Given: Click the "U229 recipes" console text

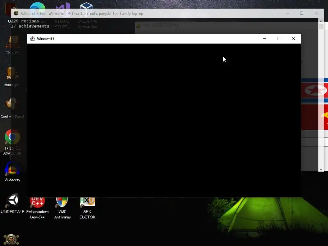Looking at the screenshot, I should pyautogui.click(x=23, y=21).
